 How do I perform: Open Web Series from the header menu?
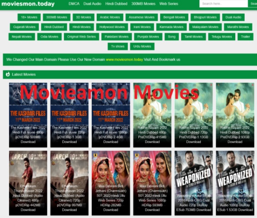(x=168, y=4)
